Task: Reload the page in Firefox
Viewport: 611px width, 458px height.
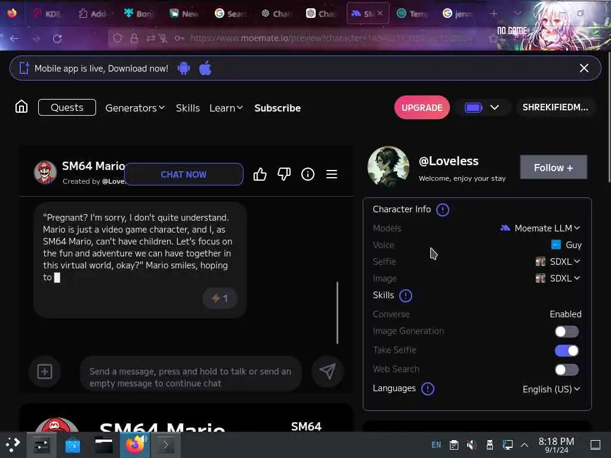Action: (57, 39)
